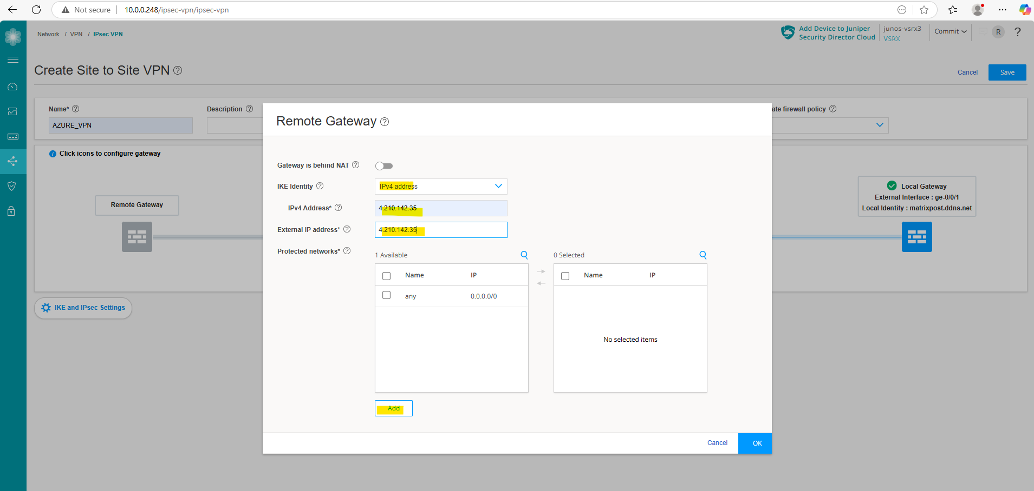Click help icon next to Name label
This screenshot has height=491, width=1034.
[x=76, y=109]
